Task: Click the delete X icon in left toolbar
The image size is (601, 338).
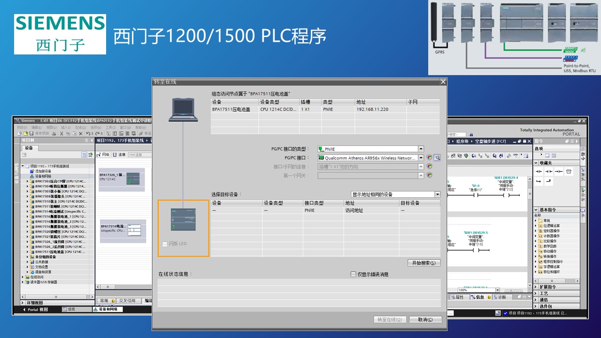Action: click(81, 134)
